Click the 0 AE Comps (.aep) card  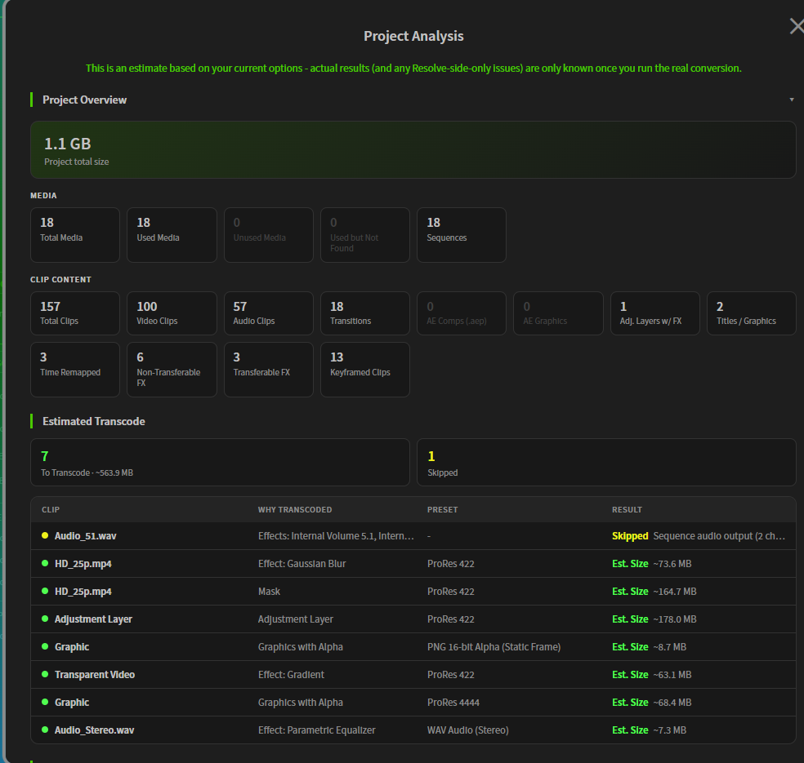click(462, 313)
